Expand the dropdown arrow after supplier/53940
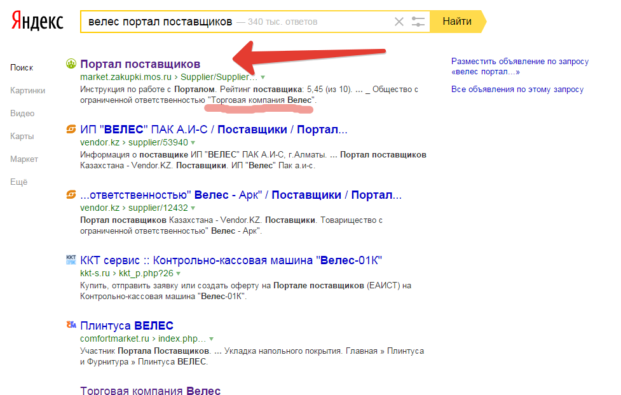621x395 pixels. click(x=193, y=142)
